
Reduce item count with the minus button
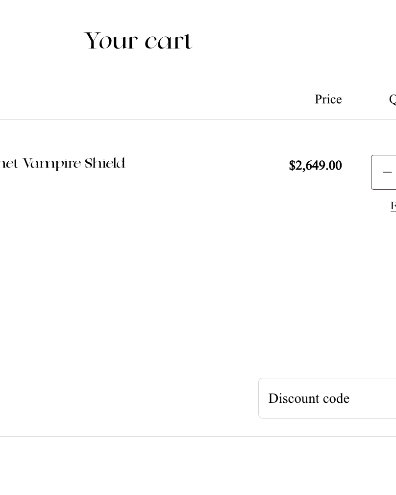387,173
